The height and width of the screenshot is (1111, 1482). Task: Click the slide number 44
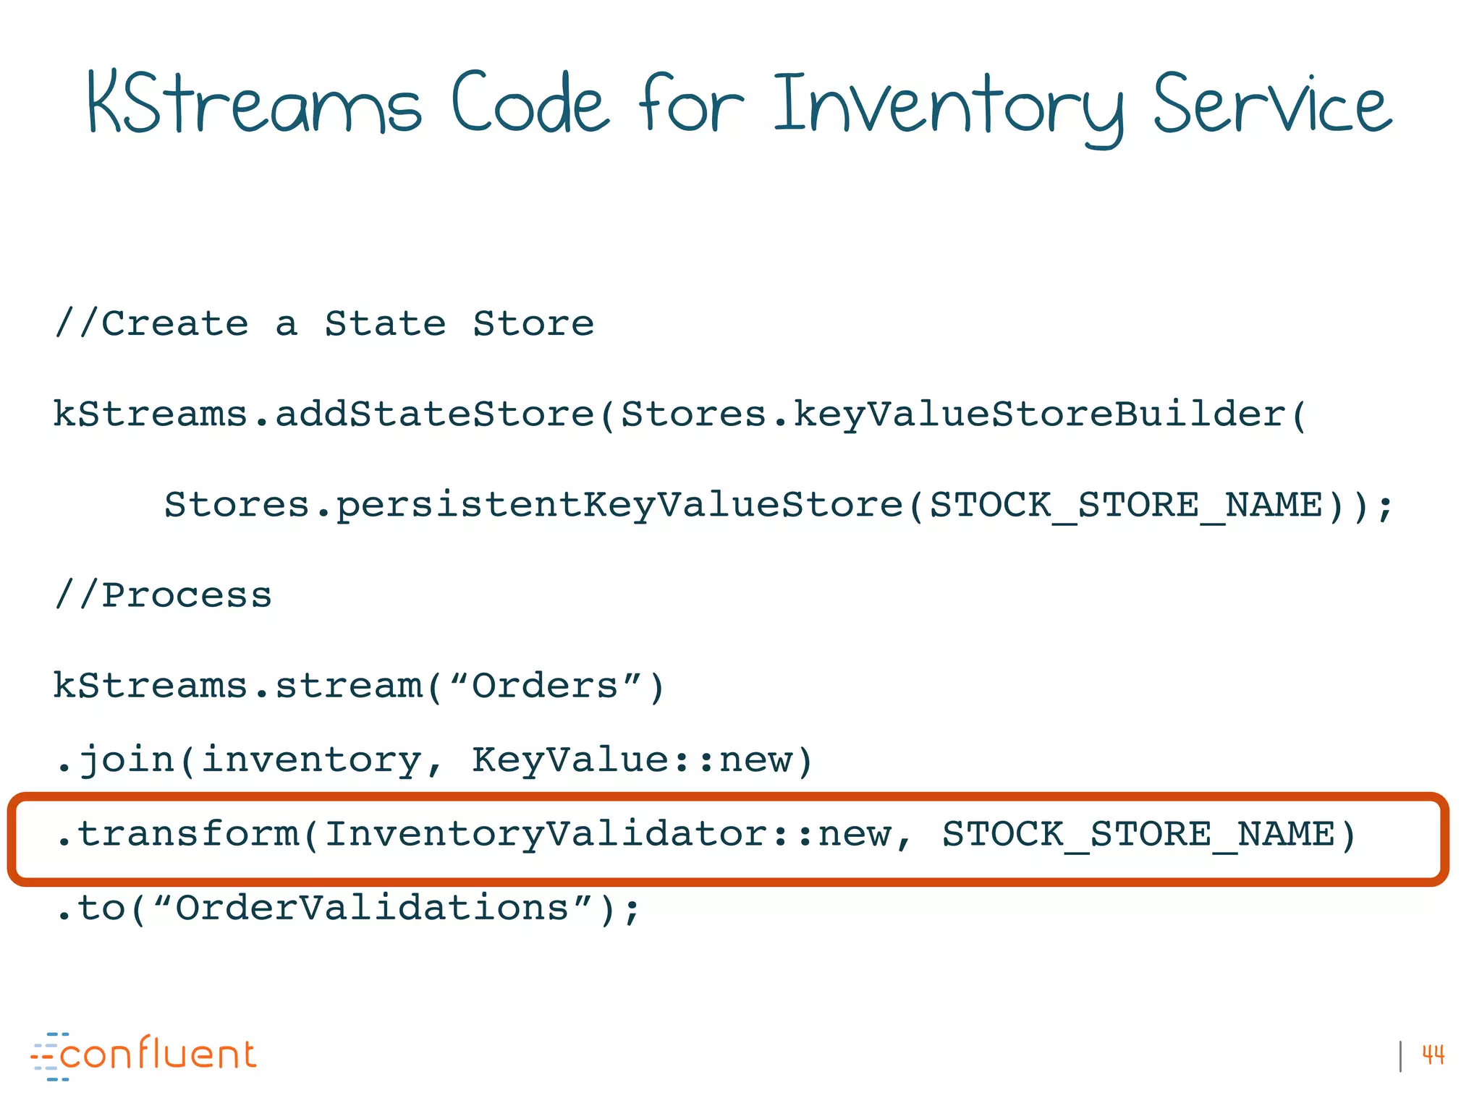[1433, 1055]
